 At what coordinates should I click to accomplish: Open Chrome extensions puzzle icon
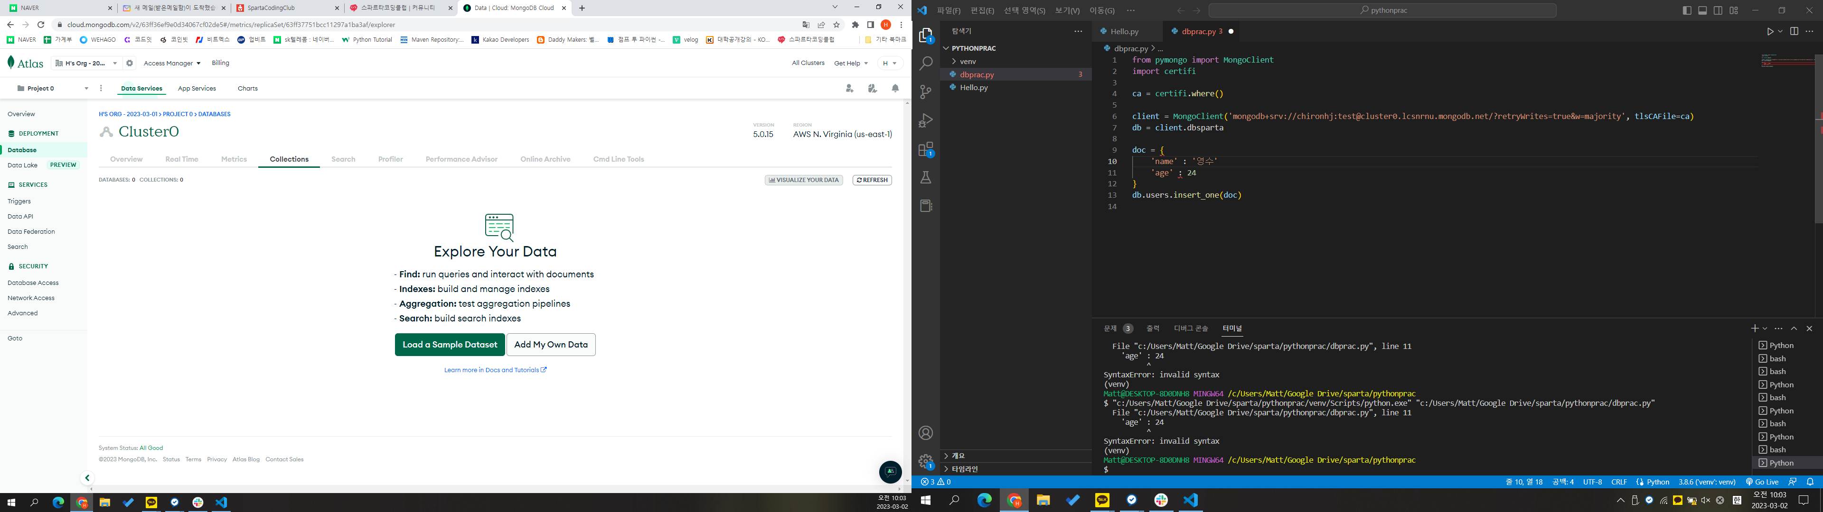[x=855, y=25]
